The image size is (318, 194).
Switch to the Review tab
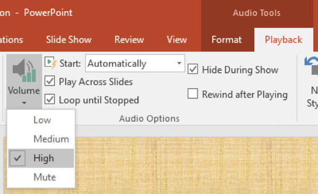coord(129,40)
